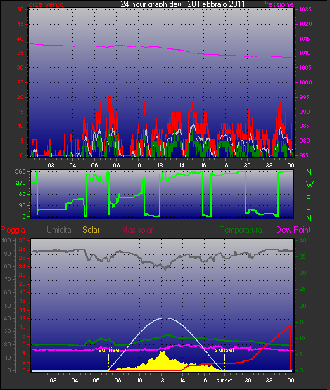The height and width of the screenshot is (390, 330).
Task: Click the red "Pioggia" legend label
Action: coord(13,230)
